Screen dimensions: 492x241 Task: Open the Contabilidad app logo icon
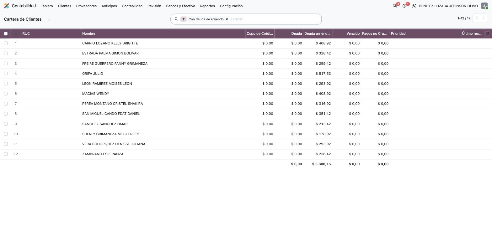pos(7,6)
